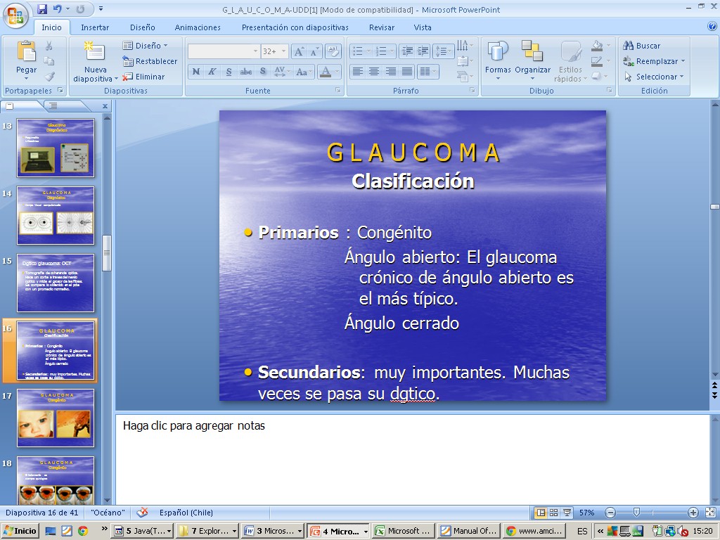Click the Cut scissors icon
This screenshot has width=720, height=540.
49,46
